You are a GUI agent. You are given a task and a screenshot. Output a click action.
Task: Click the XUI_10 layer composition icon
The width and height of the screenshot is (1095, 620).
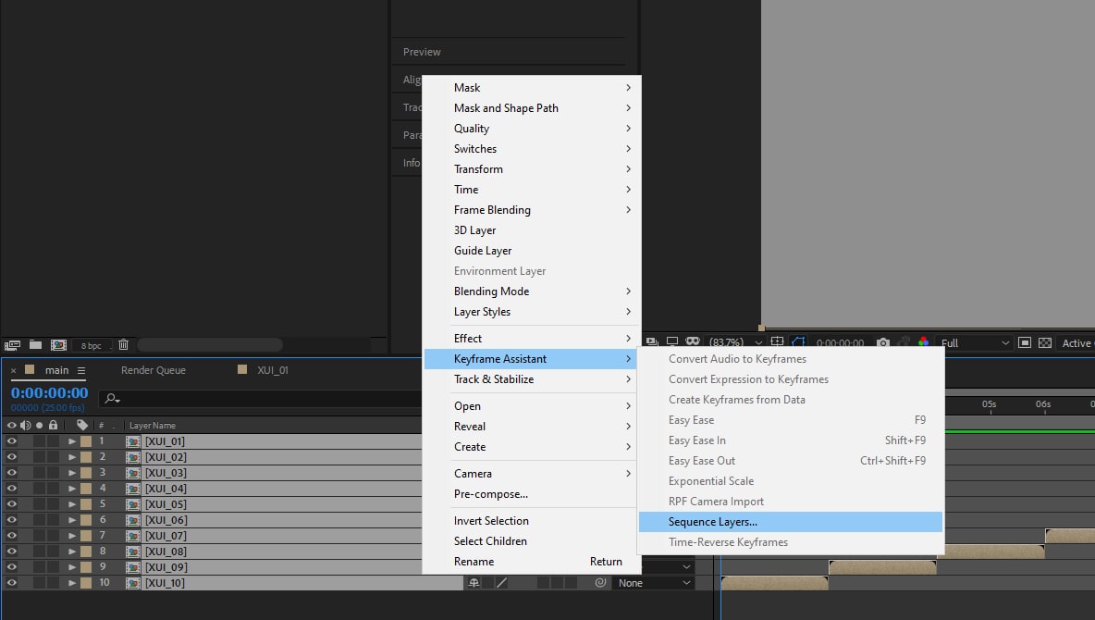pos(132,583)
